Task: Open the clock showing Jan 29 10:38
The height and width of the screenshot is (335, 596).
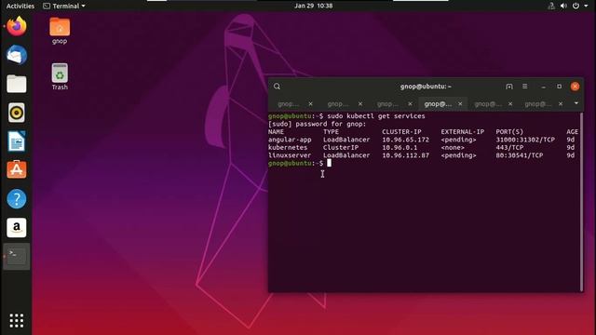Action: 313,6
